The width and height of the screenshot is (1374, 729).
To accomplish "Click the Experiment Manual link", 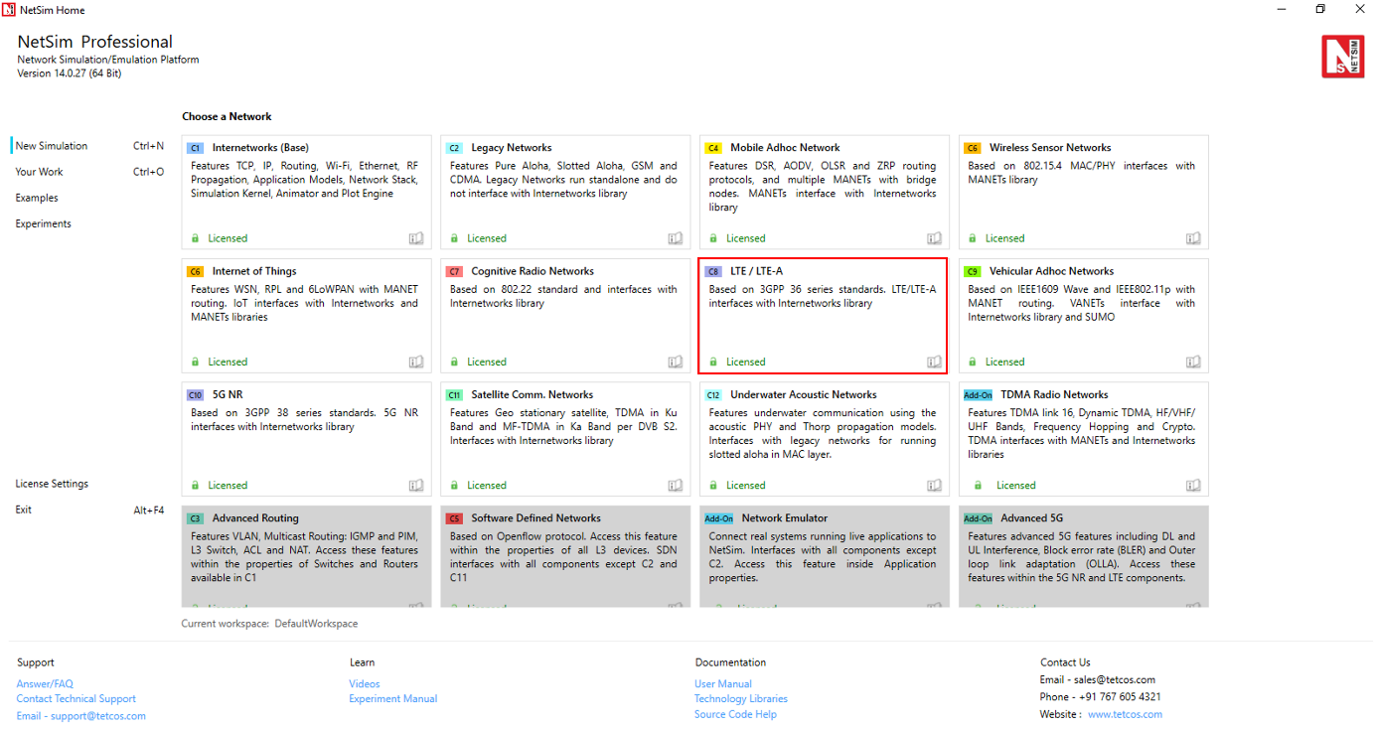I will [x=392, y=699].
